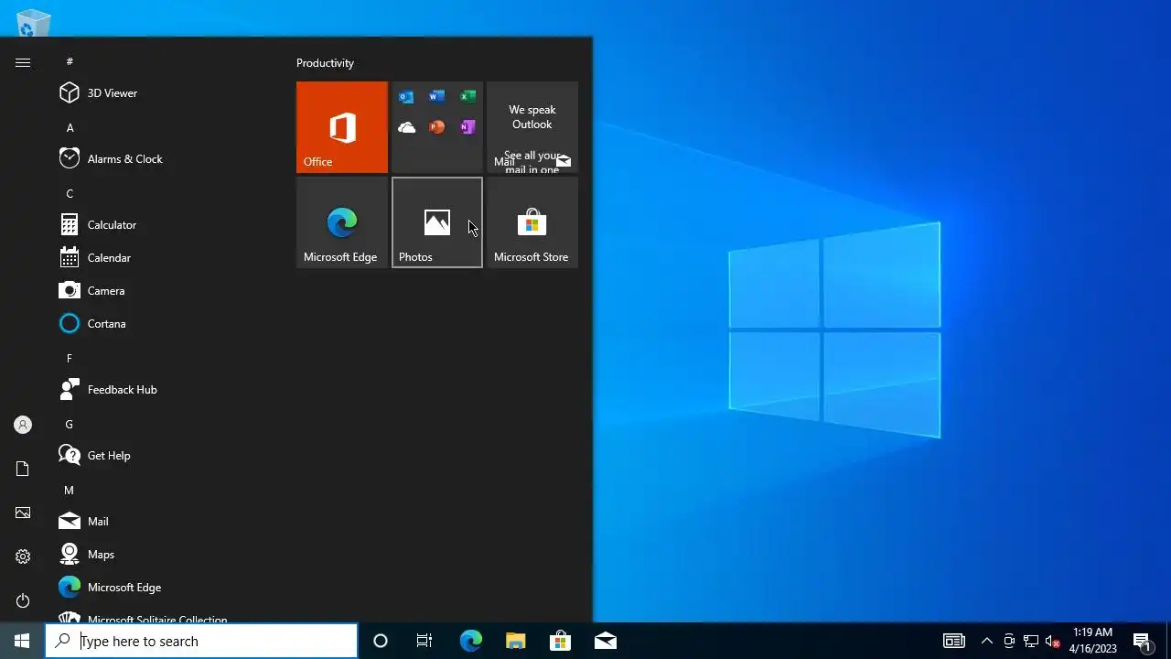Open Mail on the taskbar
This screenshot has width=1171, height=659.
click(x=605, y=641)
